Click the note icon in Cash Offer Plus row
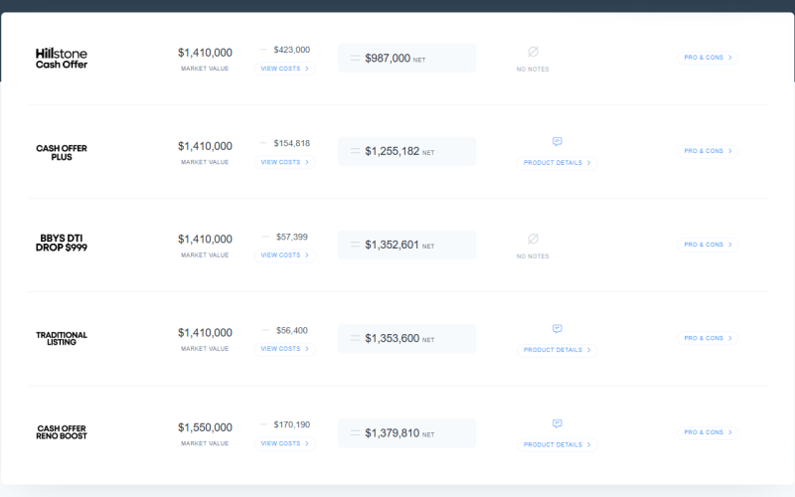The width and height of the screenshot is (795, 497). 557,142
